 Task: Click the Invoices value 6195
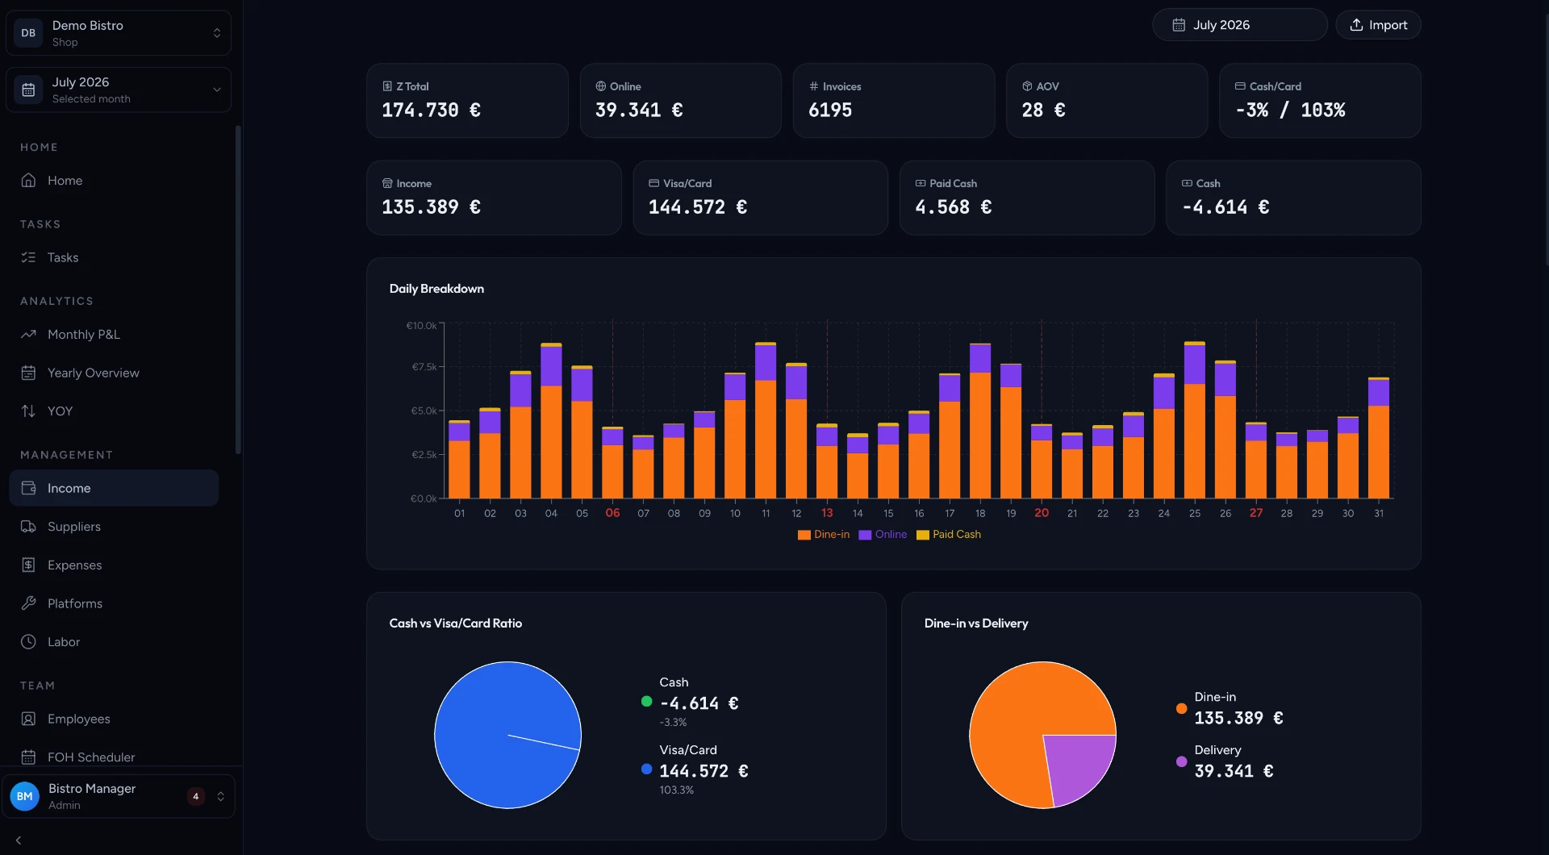830,111
